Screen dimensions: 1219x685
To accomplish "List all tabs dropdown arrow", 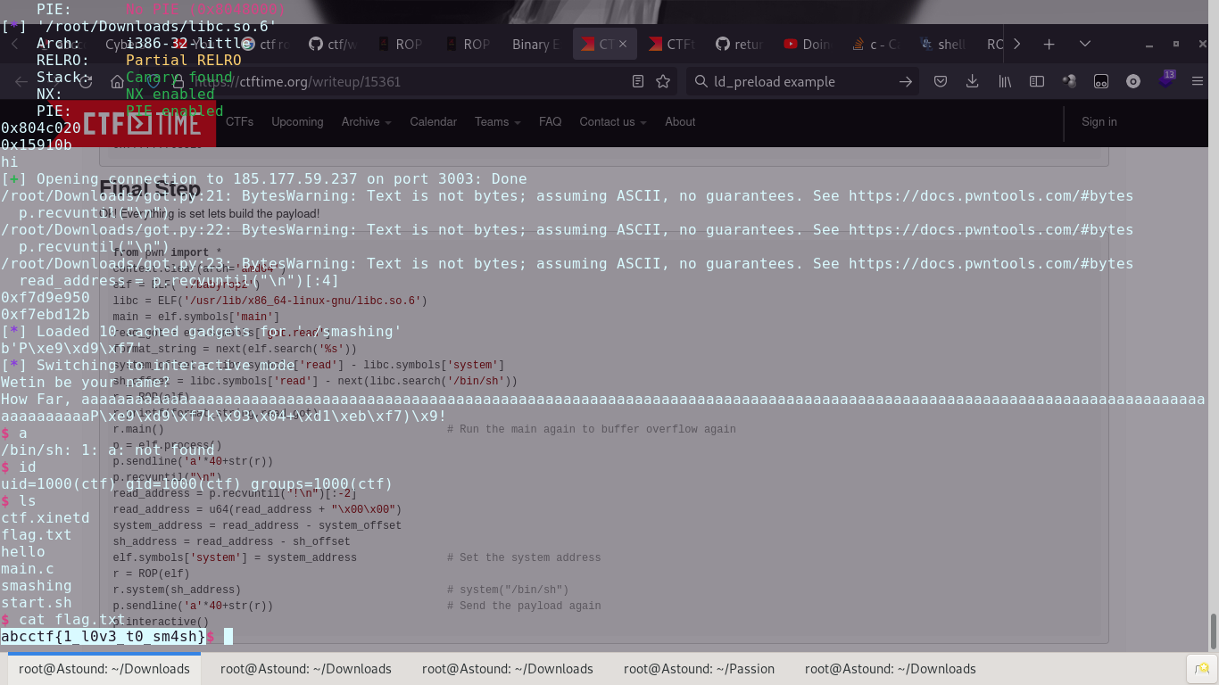I will (1085, 44).
